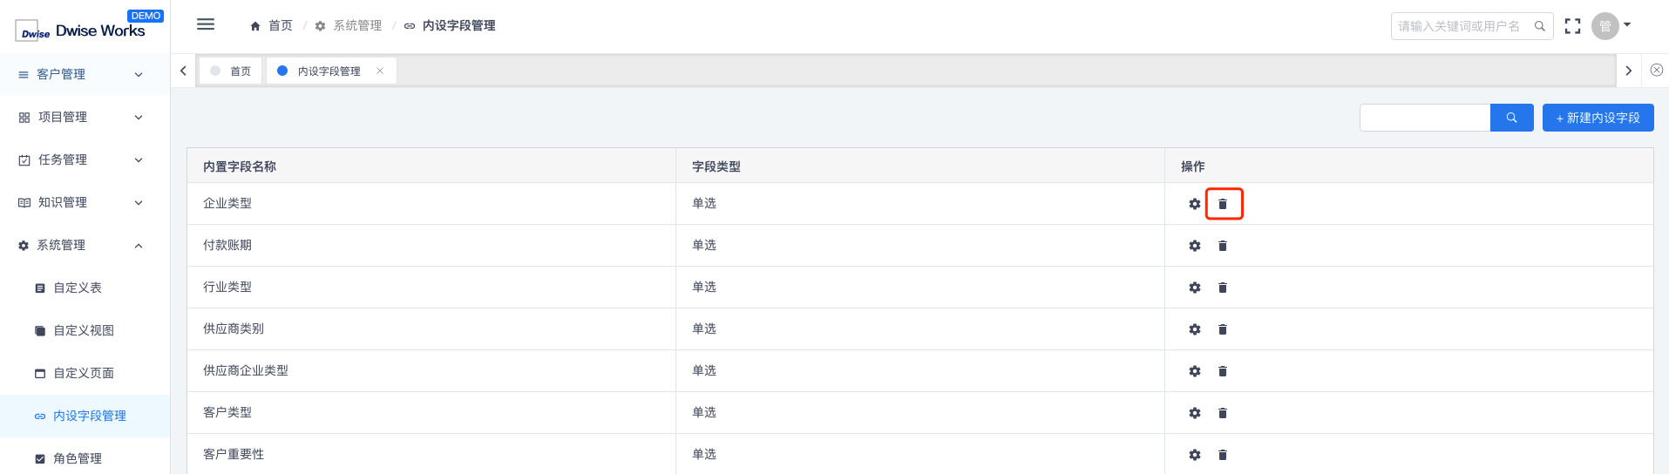Delete the 企业类型 field row
The height and width of the screenshot is (474, 1669).
pos(1223,204)
